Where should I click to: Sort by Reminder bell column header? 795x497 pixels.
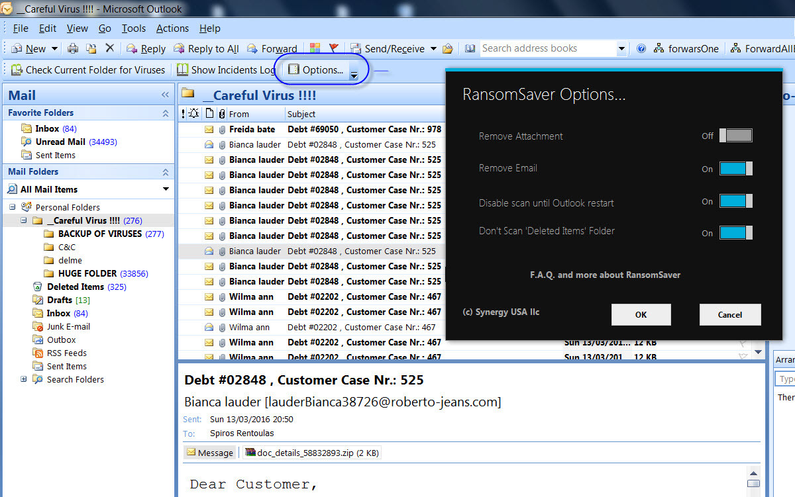click(x=194, y=114)
